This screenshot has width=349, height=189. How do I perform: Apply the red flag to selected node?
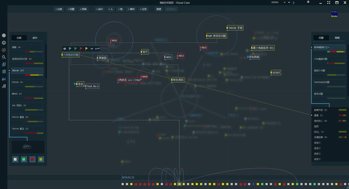[81, 48]
